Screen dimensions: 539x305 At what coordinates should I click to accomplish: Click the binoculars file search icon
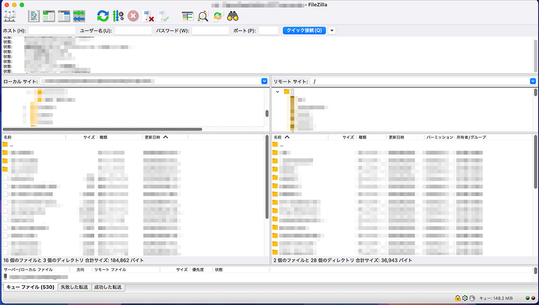[233, 16]
